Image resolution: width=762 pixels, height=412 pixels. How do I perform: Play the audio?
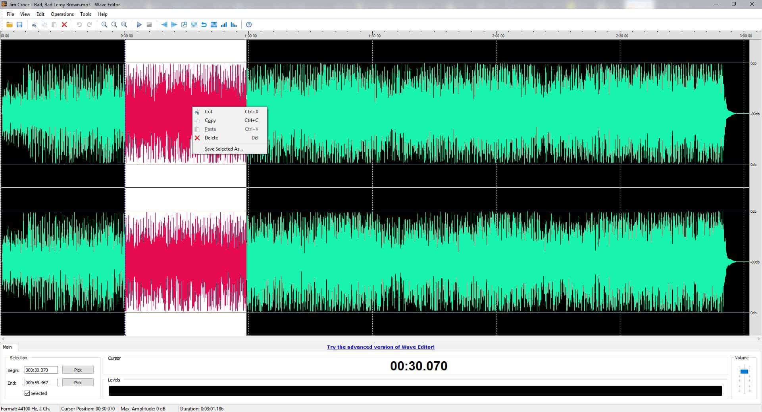coord(139,25)
